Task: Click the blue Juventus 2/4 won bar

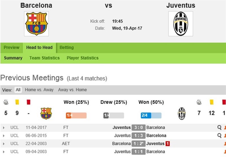Action: (151, 115)
